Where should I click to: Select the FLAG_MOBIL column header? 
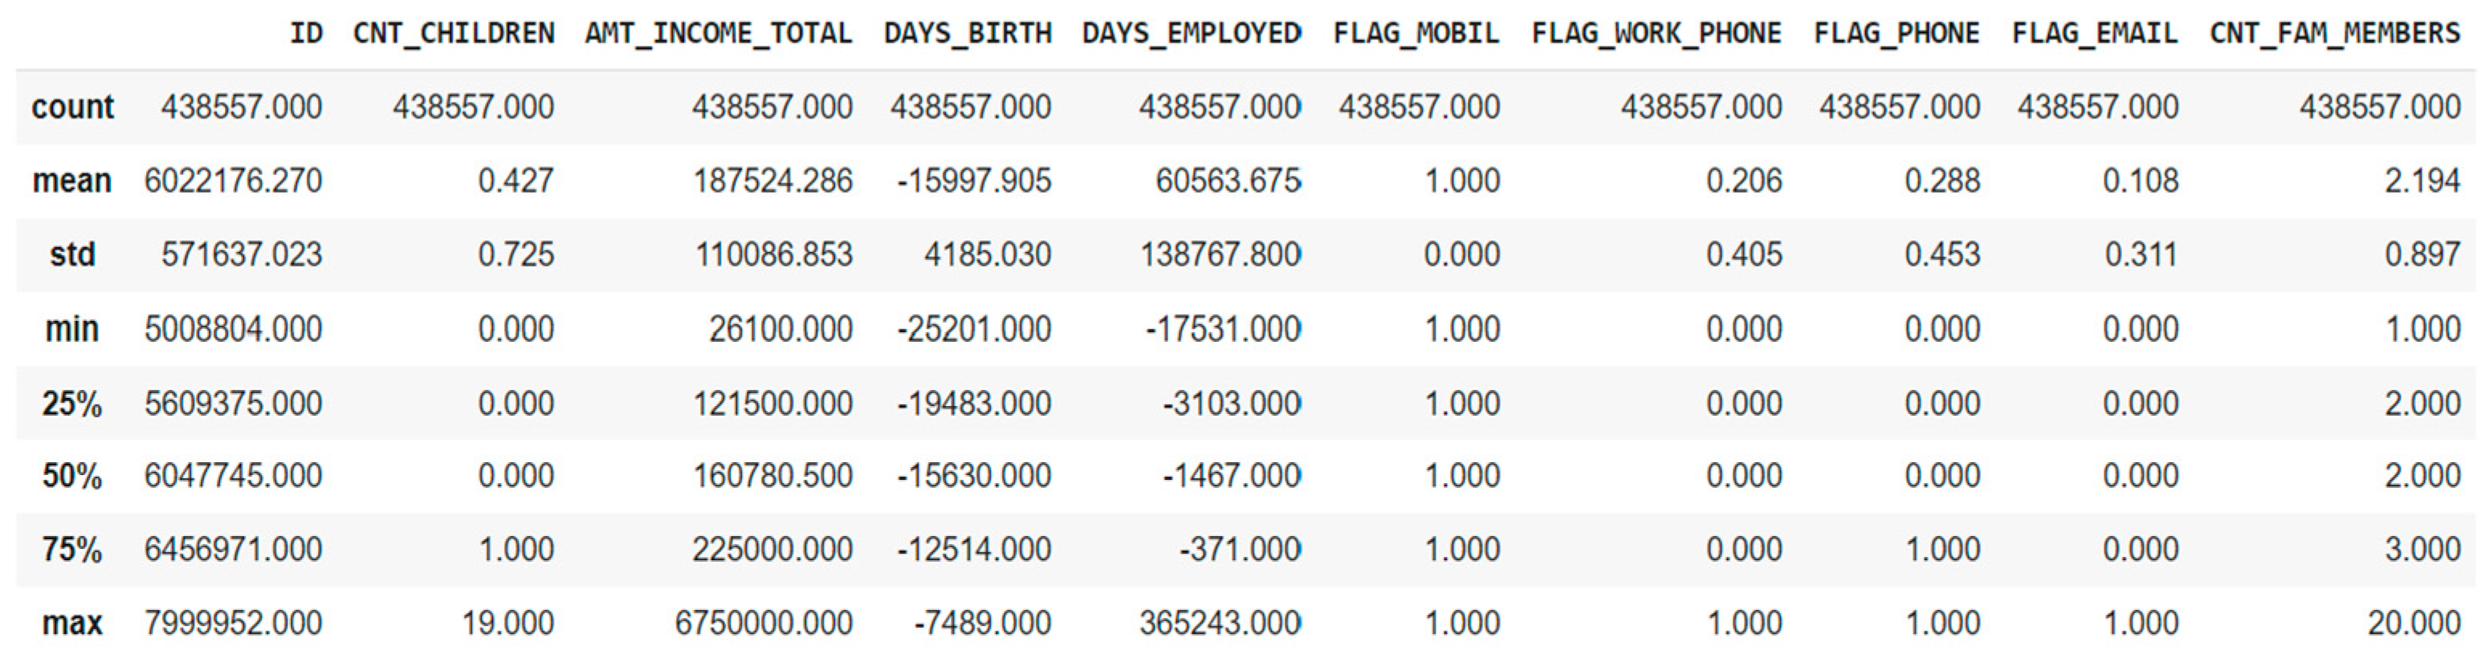coord(1416,34)
